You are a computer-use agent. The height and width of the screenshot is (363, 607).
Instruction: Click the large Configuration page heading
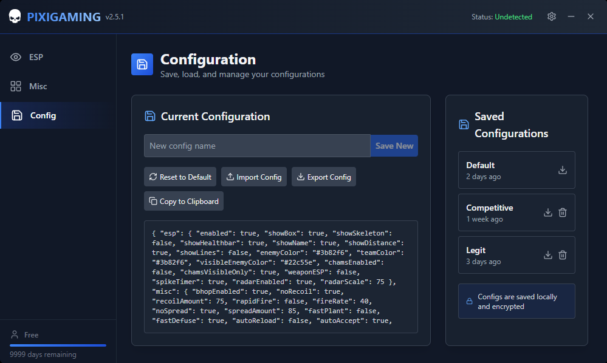point(208,59)
